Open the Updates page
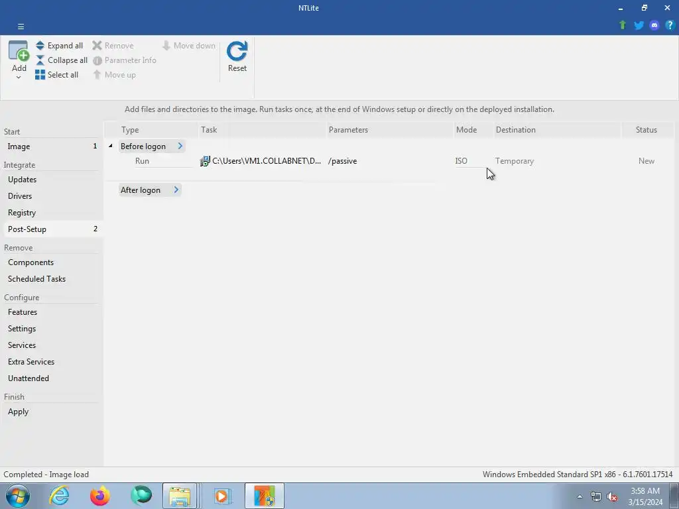Screen dimensions: 679x509 click(x=52, y=179)
